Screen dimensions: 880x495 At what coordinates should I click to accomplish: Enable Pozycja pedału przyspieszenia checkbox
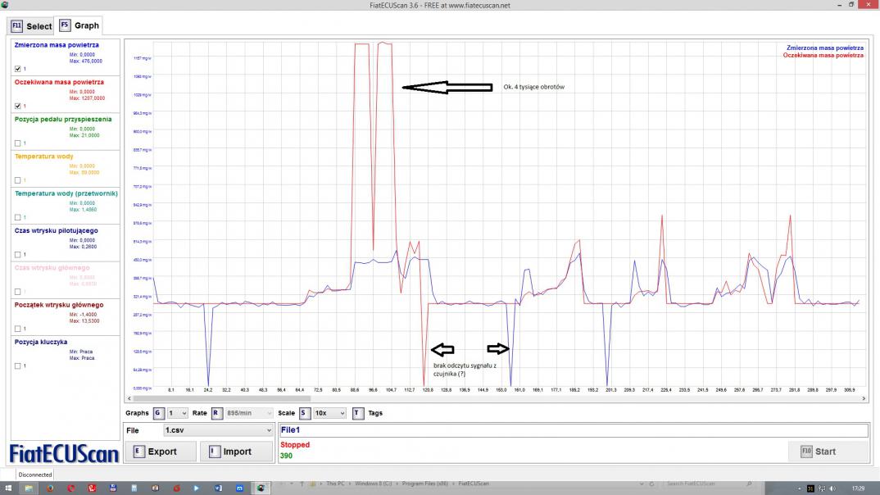(17, 143)
